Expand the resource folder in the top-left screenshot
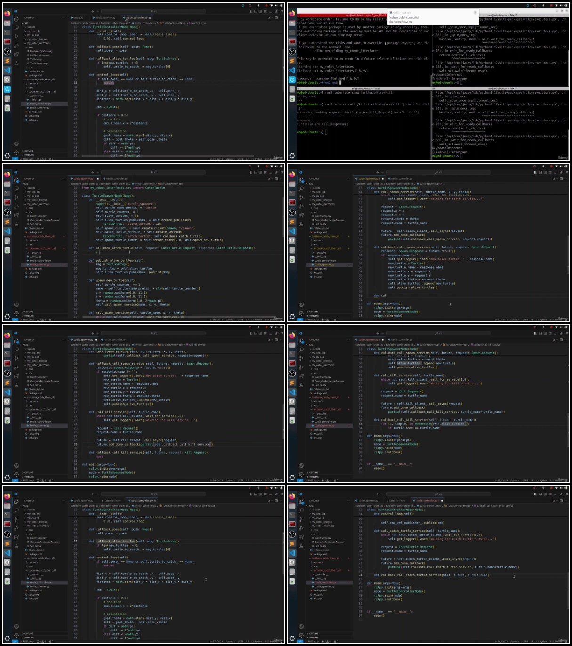The height and width of the screenshot is (646, 572). tap(45, 83)
